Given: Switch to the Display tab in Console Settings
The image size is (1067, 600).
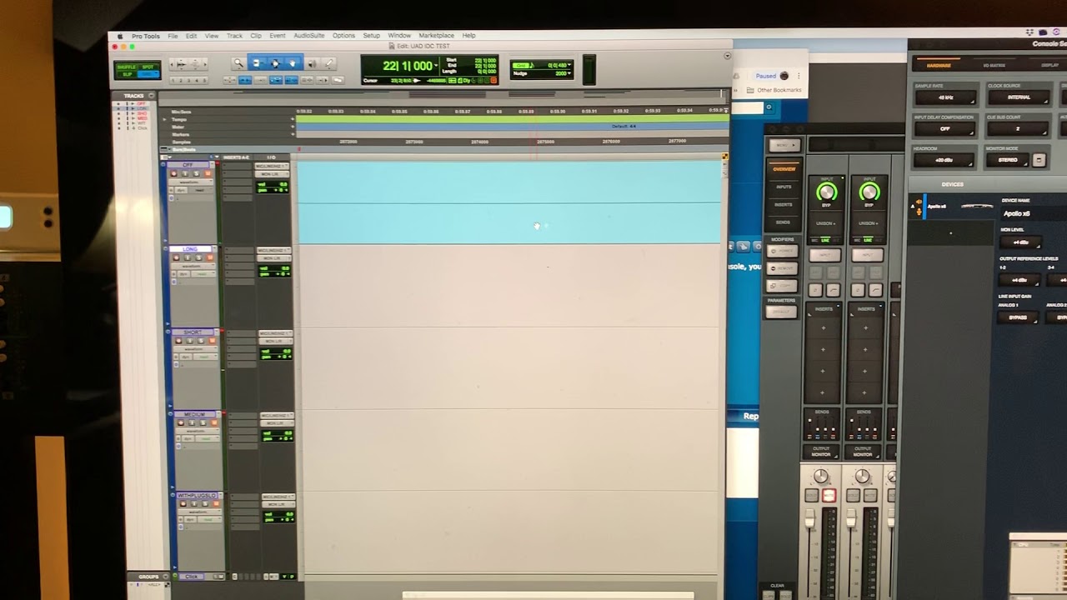Looking at the screenshot, I should pos(1049,65).
